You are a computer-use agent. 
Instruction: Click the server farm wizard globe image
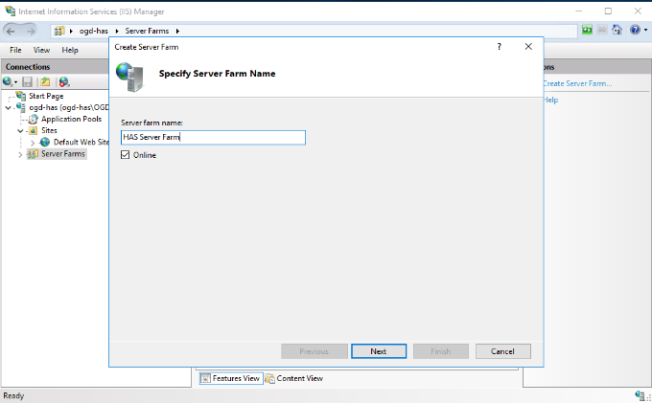(x=130, y=77)
